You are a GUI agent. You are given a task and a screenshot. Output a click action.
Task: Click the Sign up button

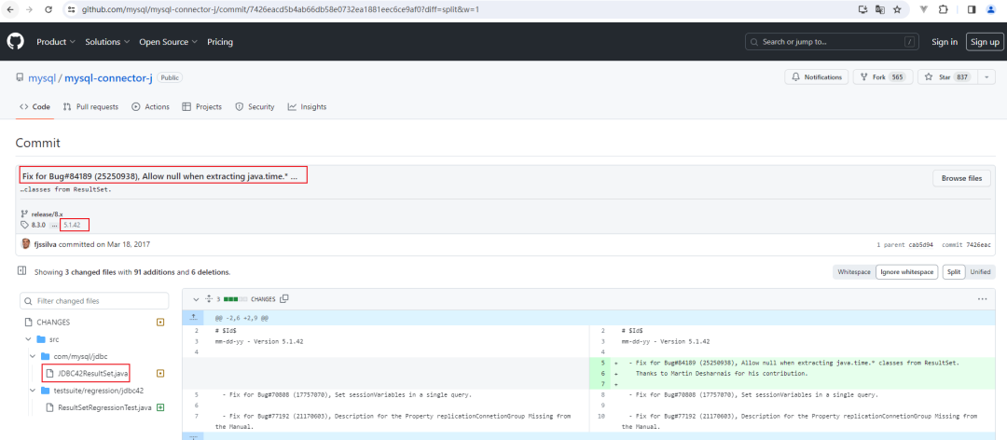[x=985, y=42]
